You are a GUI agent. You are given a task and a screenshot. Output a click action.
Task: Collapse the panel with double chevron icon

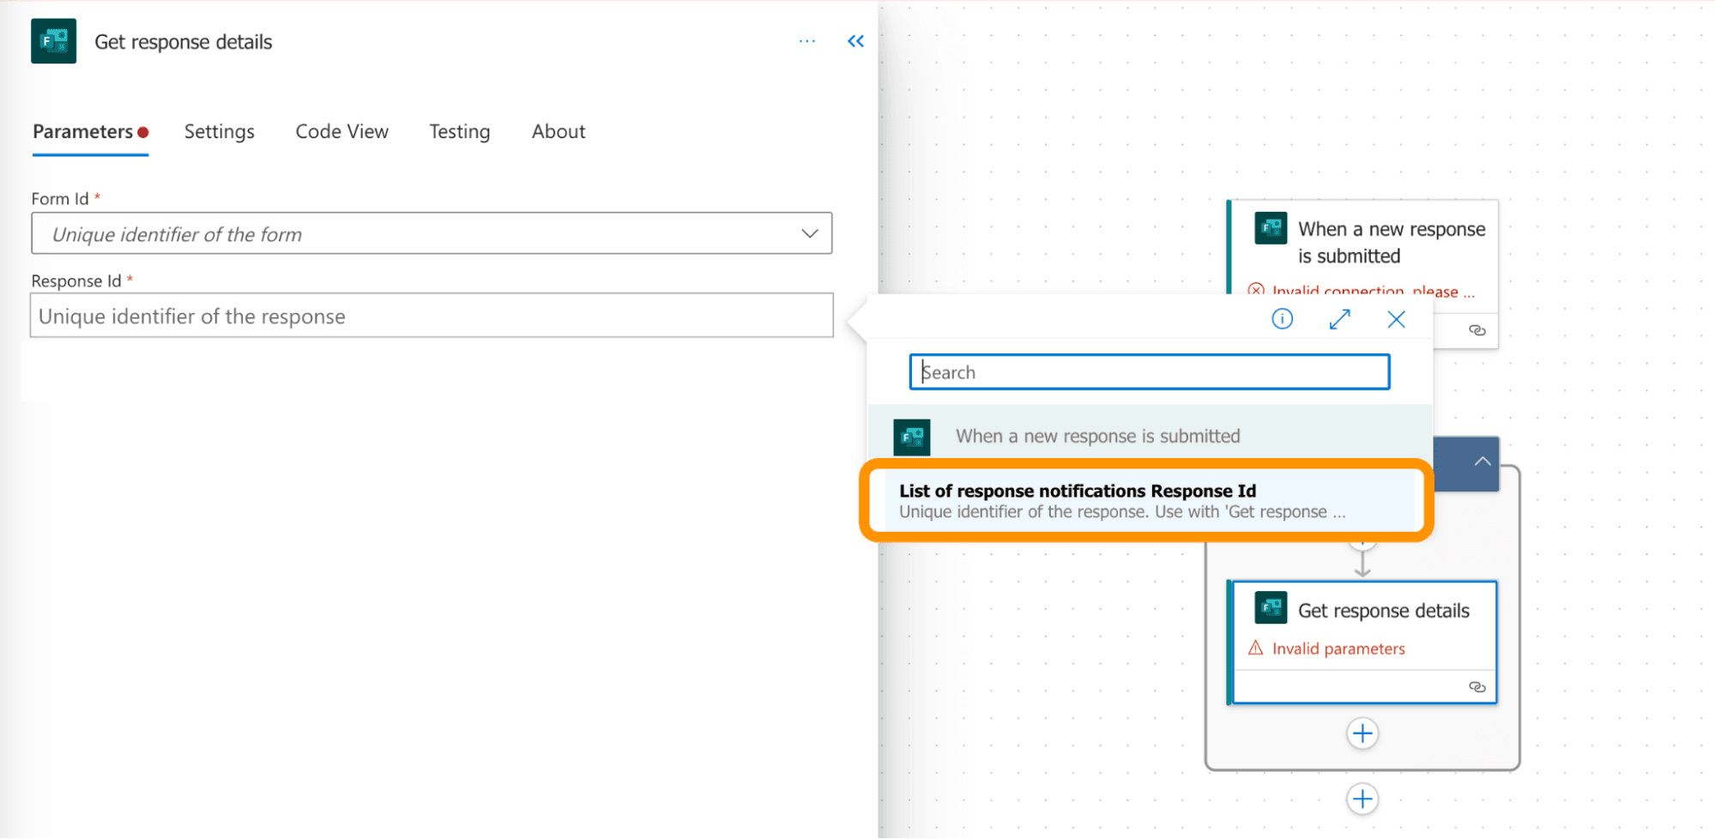click(855, 41)
